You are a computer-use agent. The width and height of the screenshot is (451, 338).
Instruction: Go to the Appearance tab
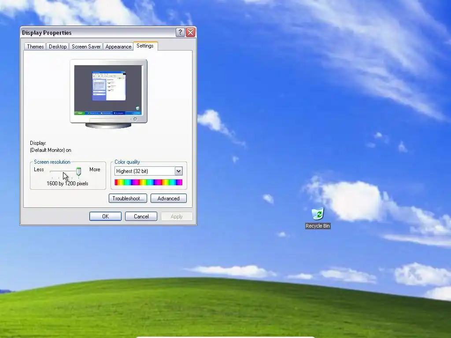click(x=118, y=47)
